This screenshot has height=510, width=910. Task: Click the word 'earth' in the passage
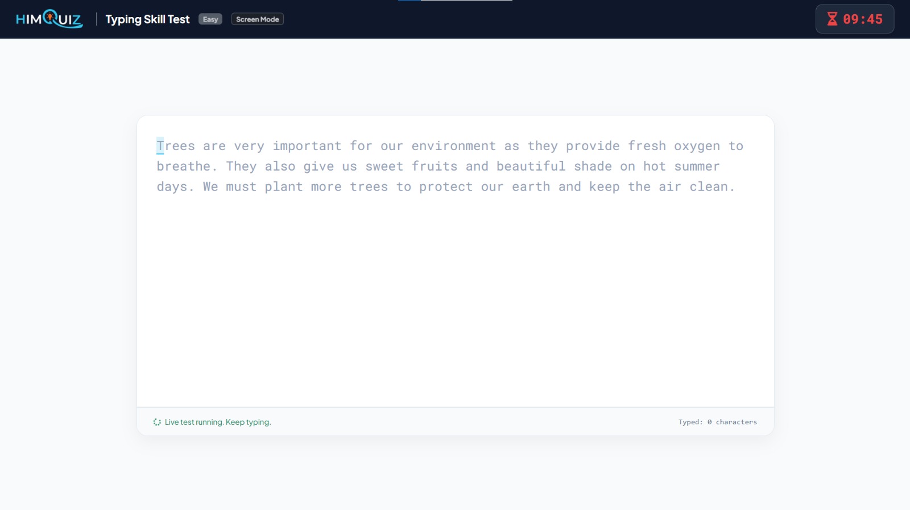[531, 187]
